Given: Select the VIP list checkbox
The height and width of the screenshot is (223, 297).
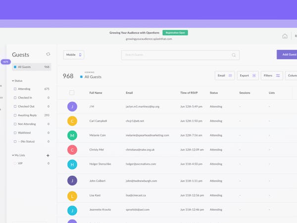Looking at the screenshot, I should [15, 164].
